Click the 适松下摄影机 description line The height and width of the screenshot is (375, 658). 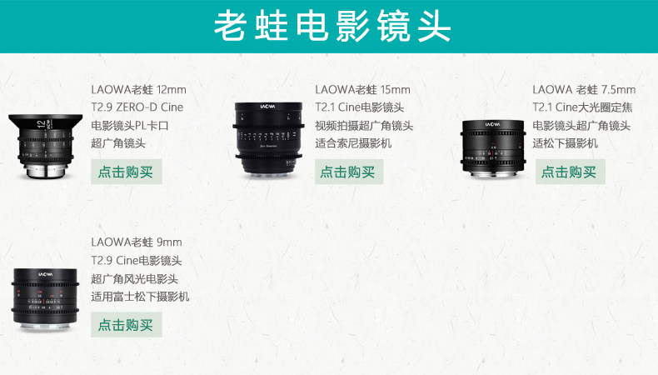coord(566,143)
